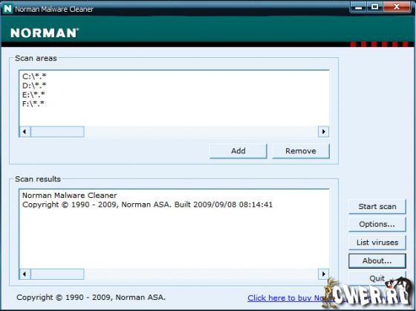416x311 pixels.
Task: Click 'Norman Malware Cleaner' line in scan results
Action: 70,196
